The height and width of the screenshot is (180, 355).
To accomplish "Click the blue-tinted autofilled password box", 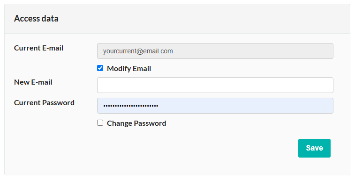I will [215, 106].
